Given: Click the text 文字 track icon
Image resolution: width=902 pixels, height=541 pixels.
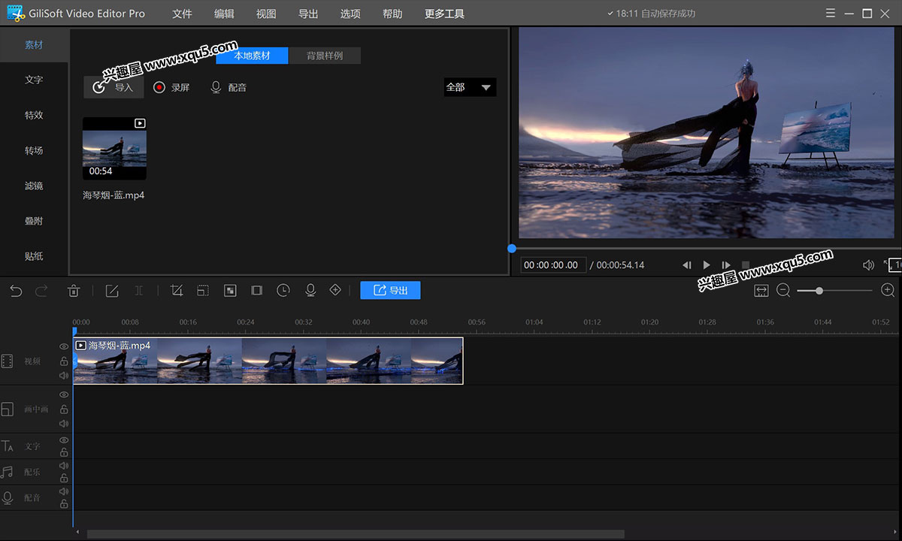Looking at the screenshot, I should click(x=8, y=446).
